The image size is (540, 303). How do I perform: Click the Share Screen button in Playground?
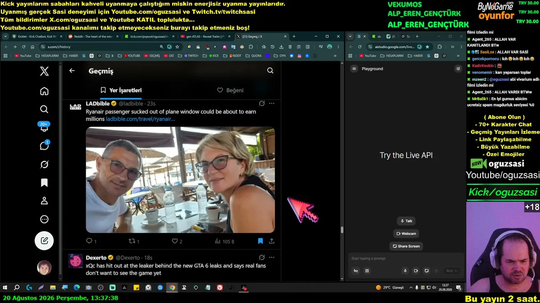click(406, 246)
